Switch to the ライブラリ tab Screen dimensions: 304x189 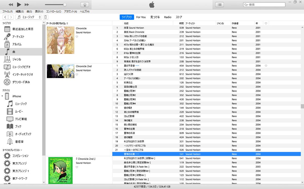tap(127, 17)
